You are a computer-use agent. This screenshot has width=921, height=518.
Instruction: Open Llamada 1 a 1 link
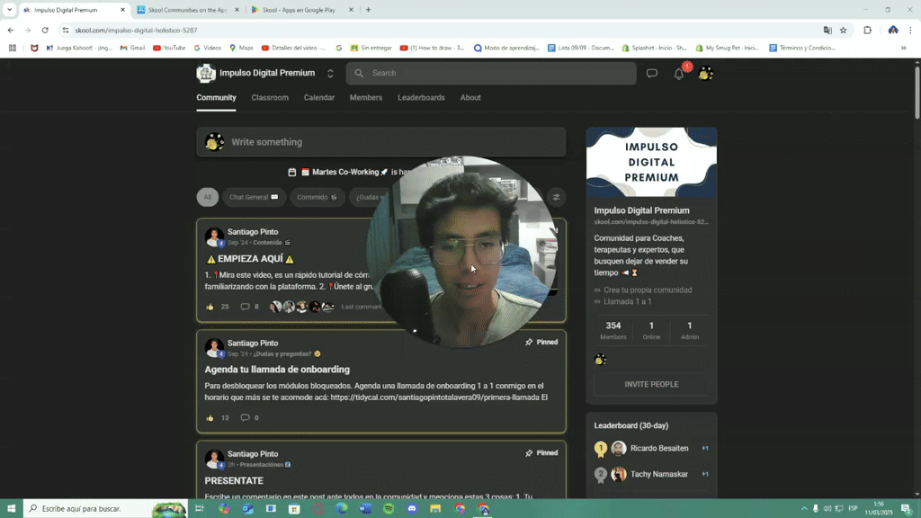pyautogui.click(x=627, y=301)
